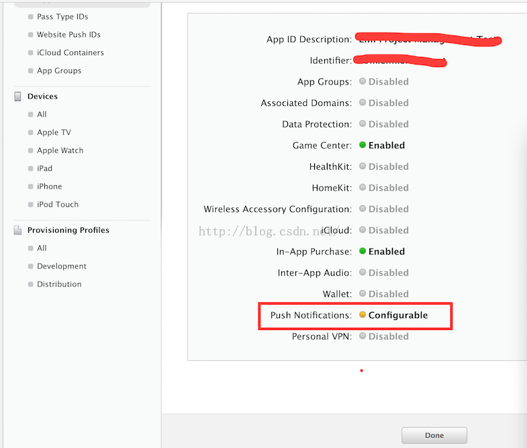Click the Provisioning Profiles document icon
The image size is (527, 448).
[18, 230]
